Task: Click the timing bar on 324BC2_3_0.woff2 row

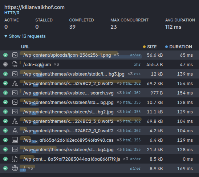Action: [x=81, y=119]
